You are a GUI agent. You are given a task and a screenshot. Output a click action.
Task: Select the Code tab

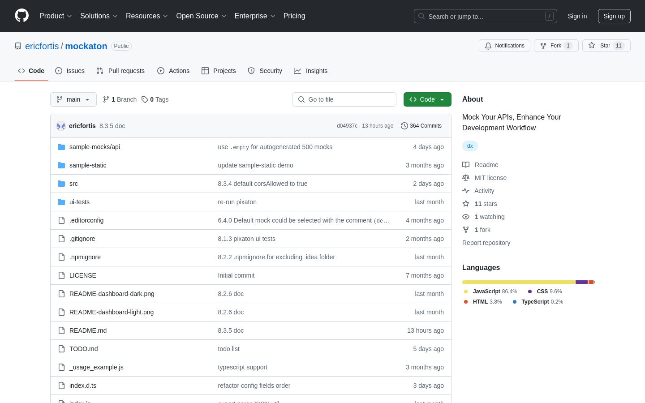[31, 71]
